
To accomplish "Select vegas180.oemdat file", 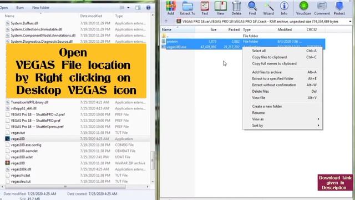I will tap(24, 151).
